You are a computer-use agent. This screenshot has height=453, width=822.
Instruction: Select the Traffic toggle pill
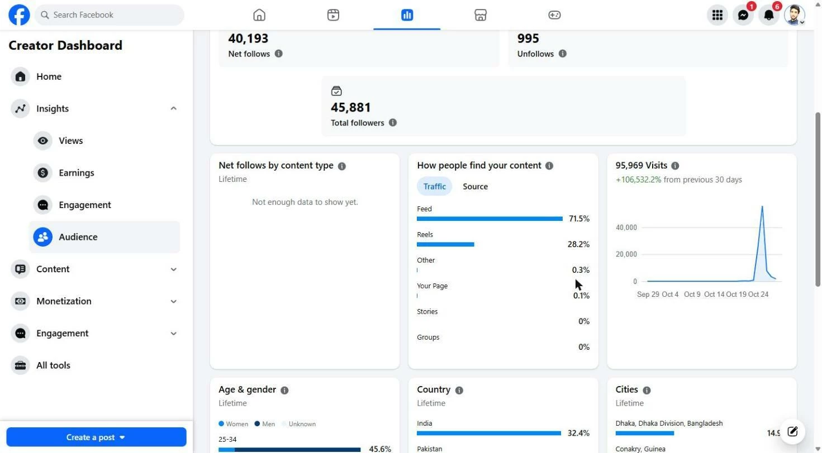[434, 186]
